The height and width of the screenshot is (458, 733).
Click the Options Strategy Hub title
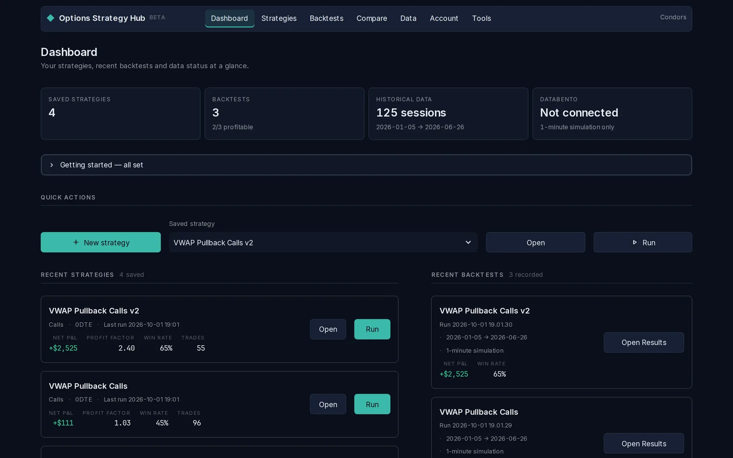click(102, 18)
